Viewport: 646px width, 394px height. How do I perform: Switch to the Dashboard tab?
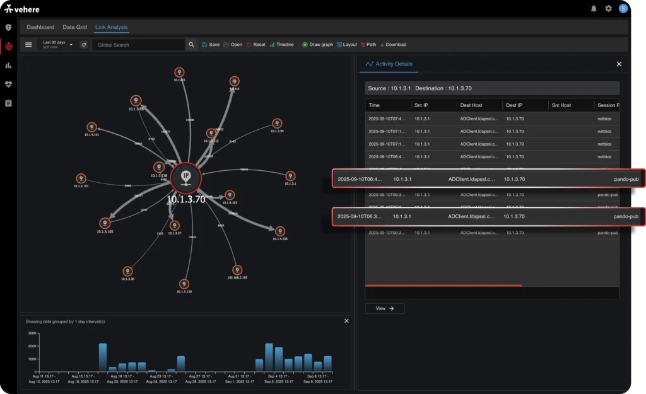click(40, 27)
